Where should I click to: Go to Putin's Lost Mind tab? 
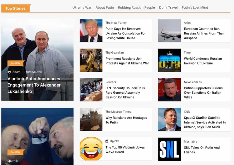[x=195, y=7]
